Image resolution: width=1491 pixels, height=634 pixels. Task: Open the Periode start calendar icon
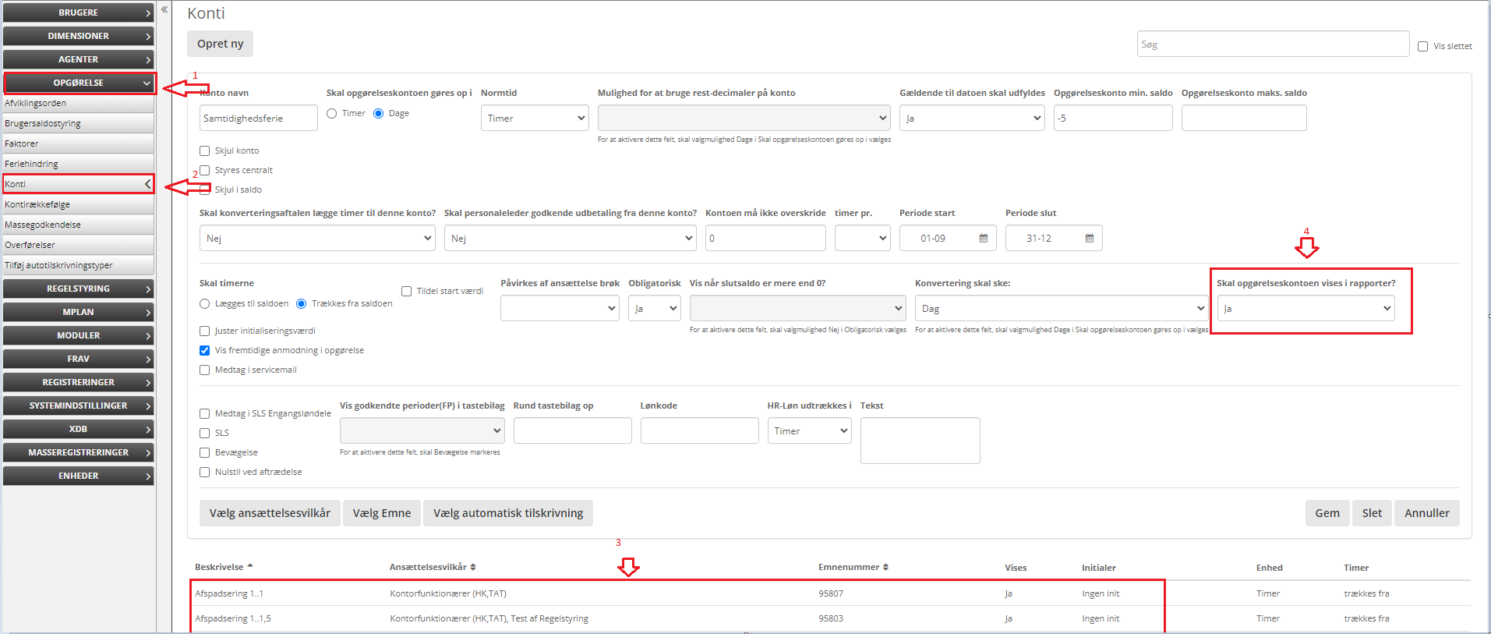(983, 239)
